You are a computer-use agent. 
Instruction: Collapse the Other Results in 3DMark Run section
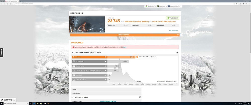177,53
